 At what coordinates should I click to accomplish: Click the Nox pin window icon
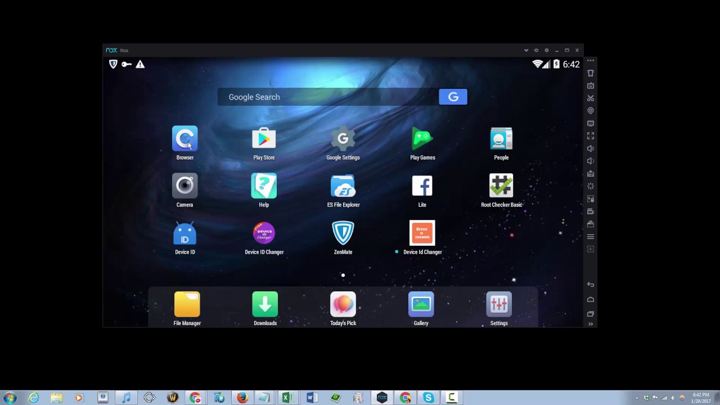tap(536, 50)
